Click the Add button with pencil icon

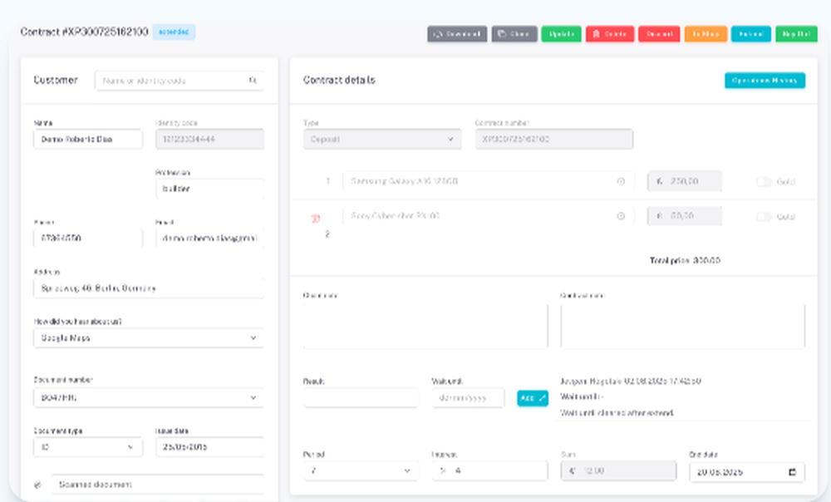[532, 398]
